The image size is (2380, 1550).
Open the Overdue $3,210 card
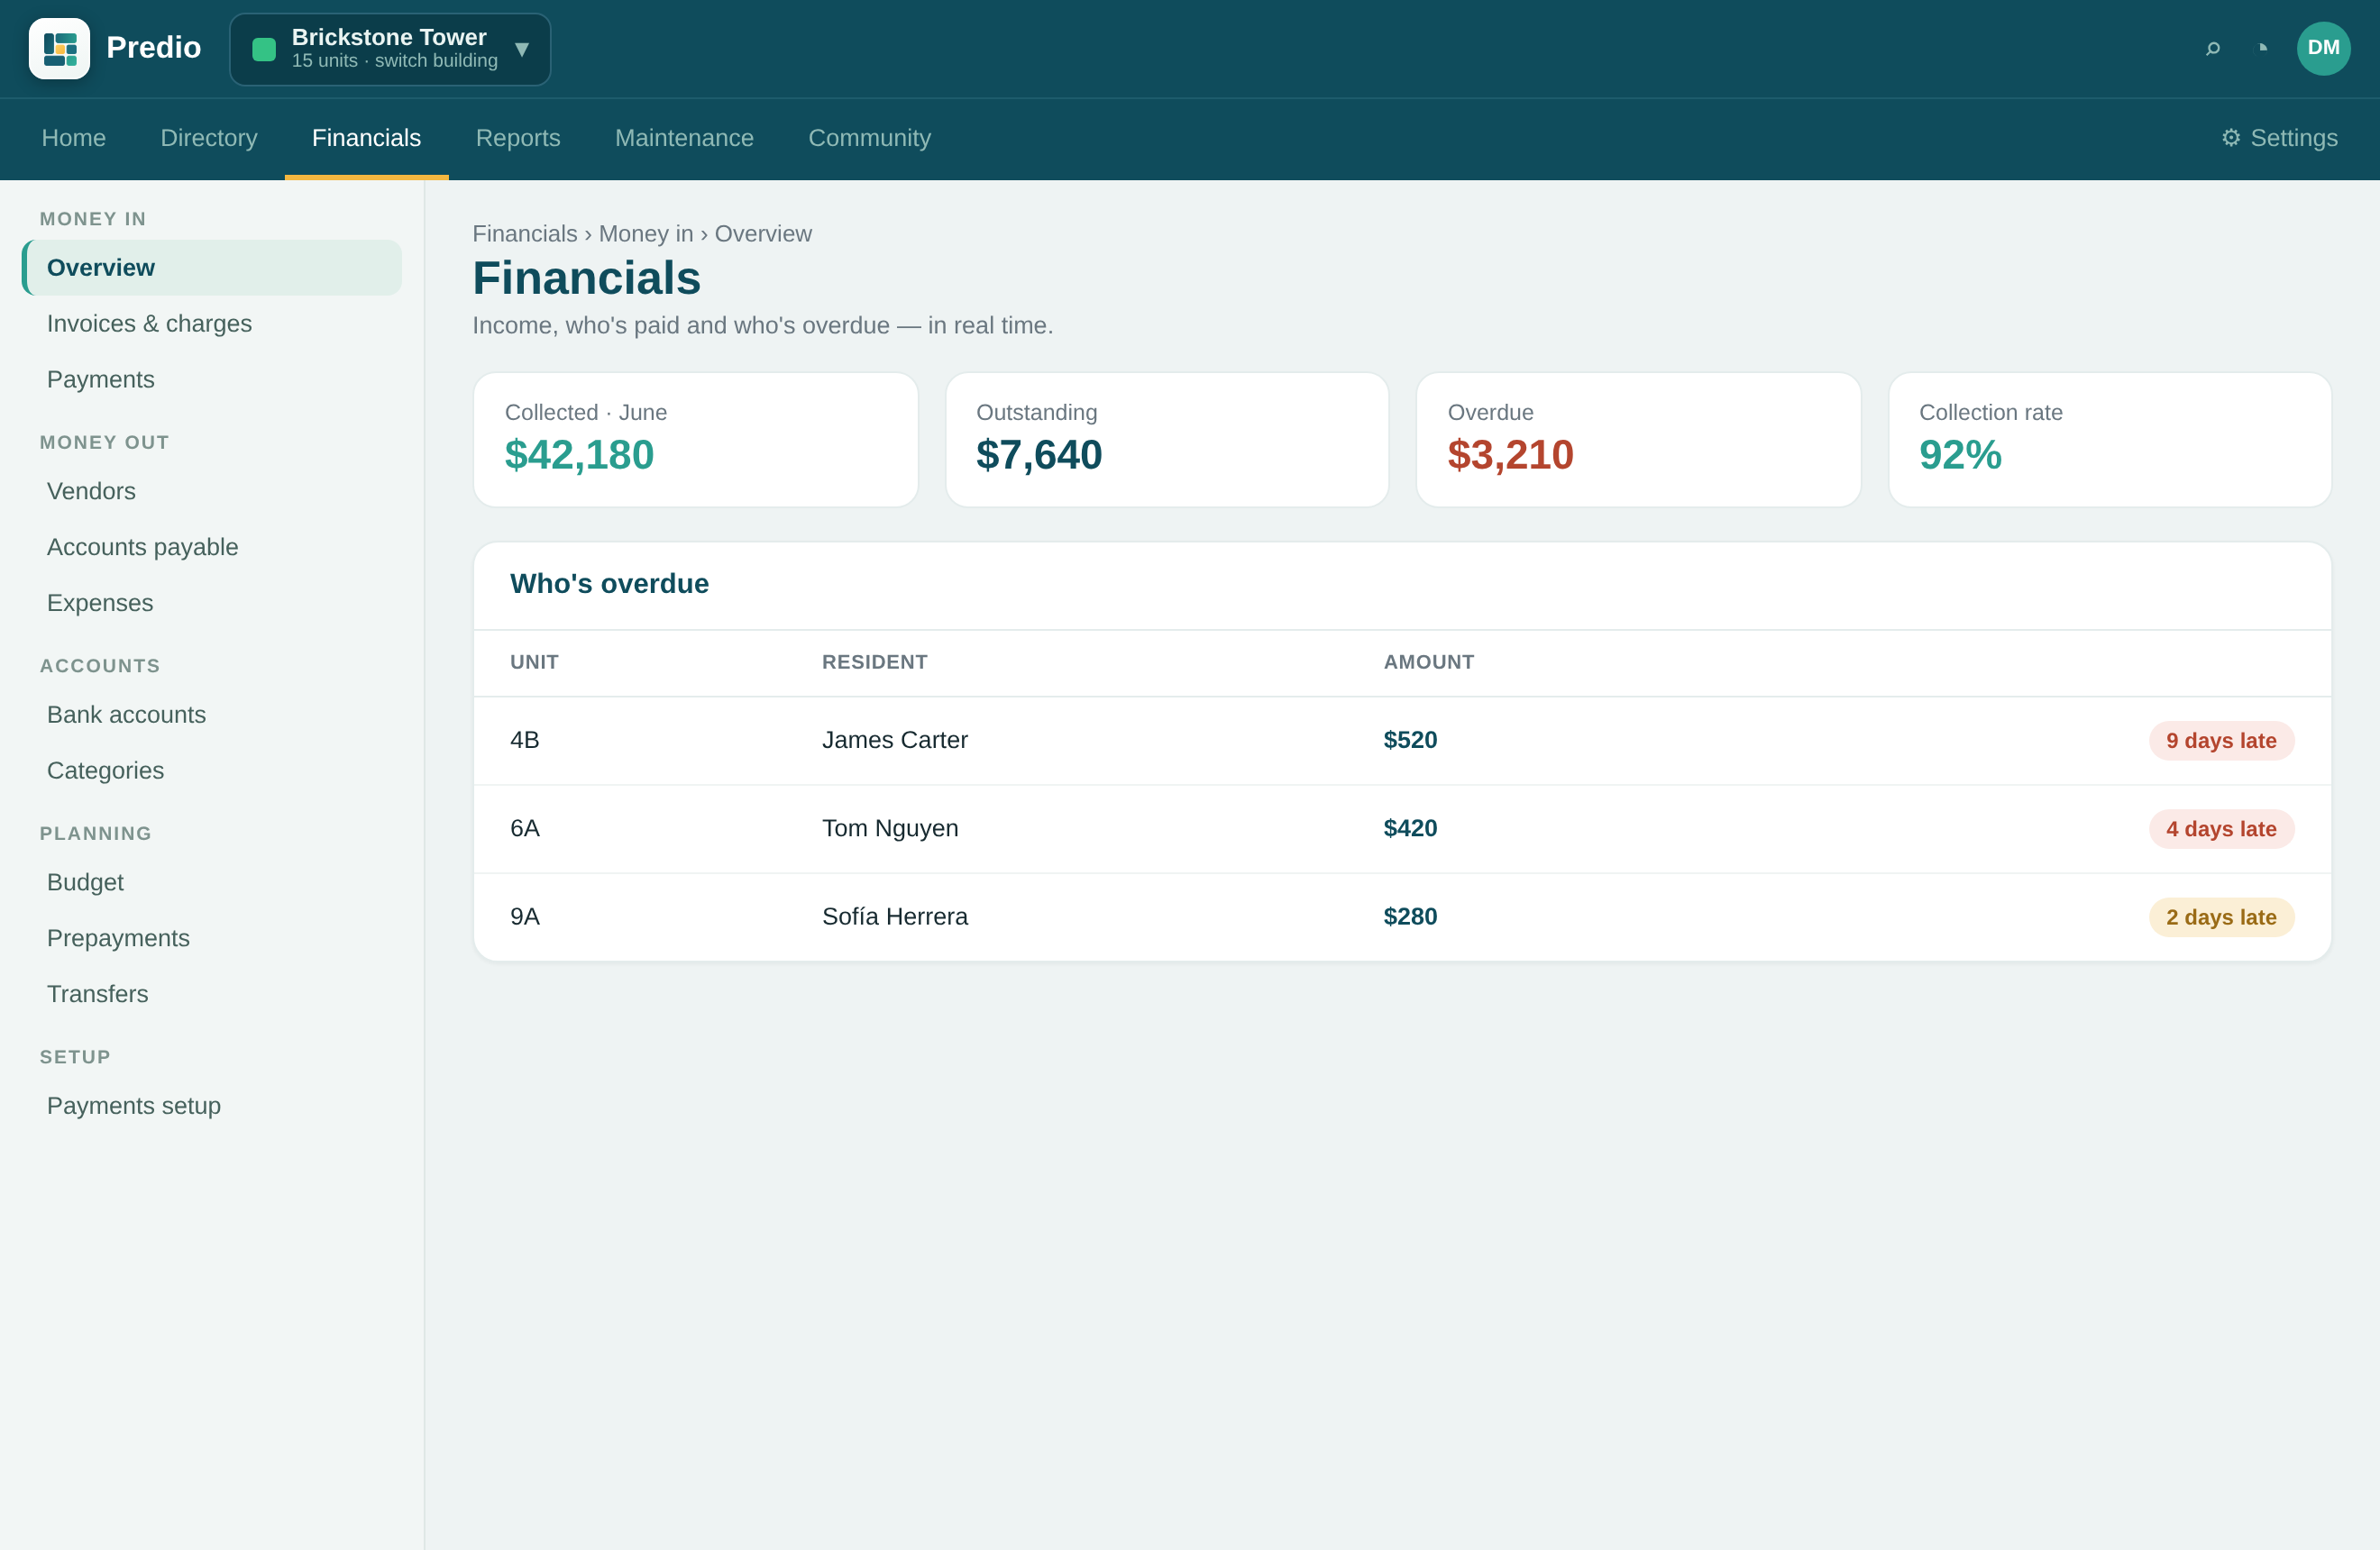point(1638,440)
